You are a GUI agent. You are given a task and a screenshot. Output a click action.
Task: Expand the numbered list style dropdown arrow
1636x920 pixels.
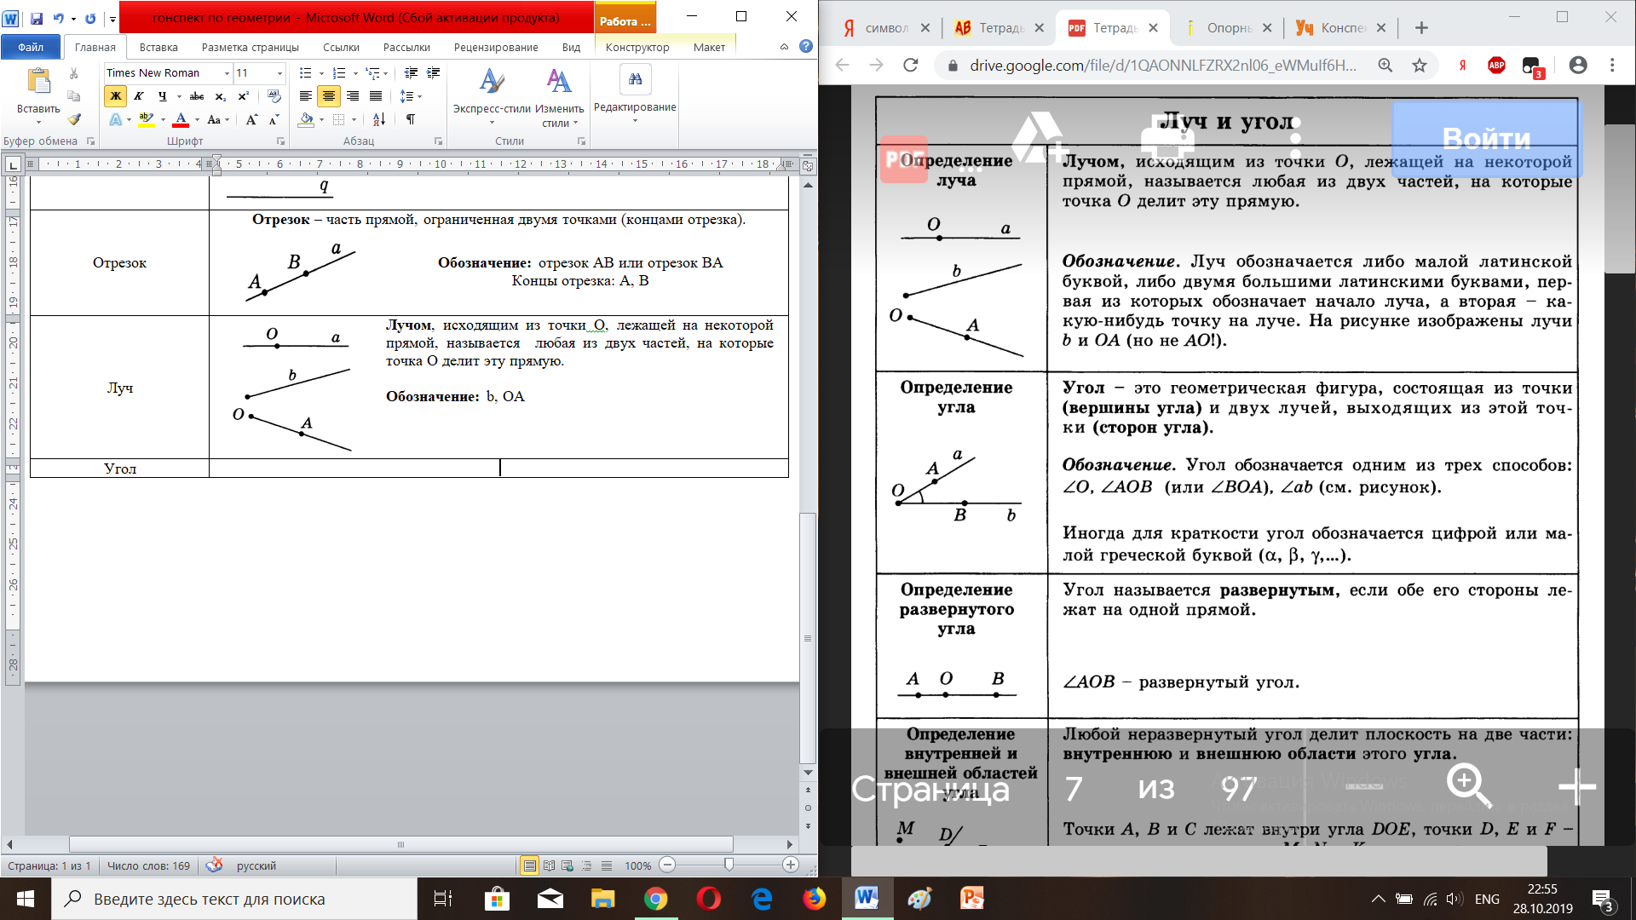[354, 74]
